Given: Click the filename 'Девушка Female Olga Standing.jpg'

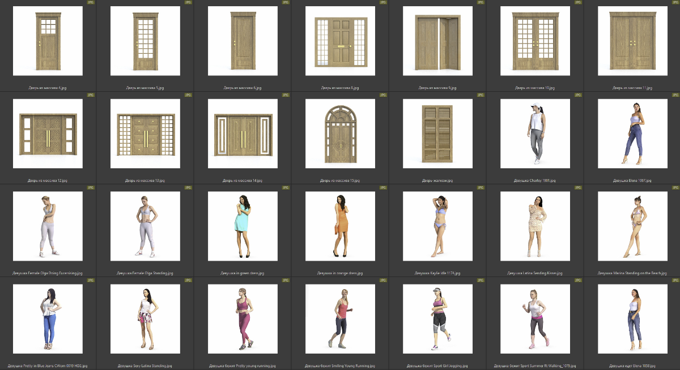Looking at the screenshot, I should pyautogui.click(x=145, y=273).
